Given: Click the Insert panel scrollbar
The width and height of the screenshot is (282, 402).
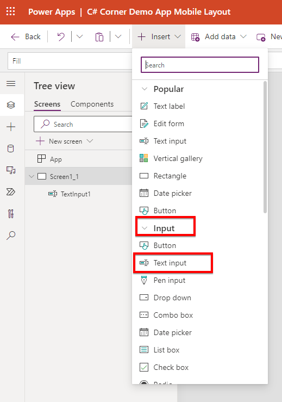Looking at the screenshot, I should (x=265, y=147).
